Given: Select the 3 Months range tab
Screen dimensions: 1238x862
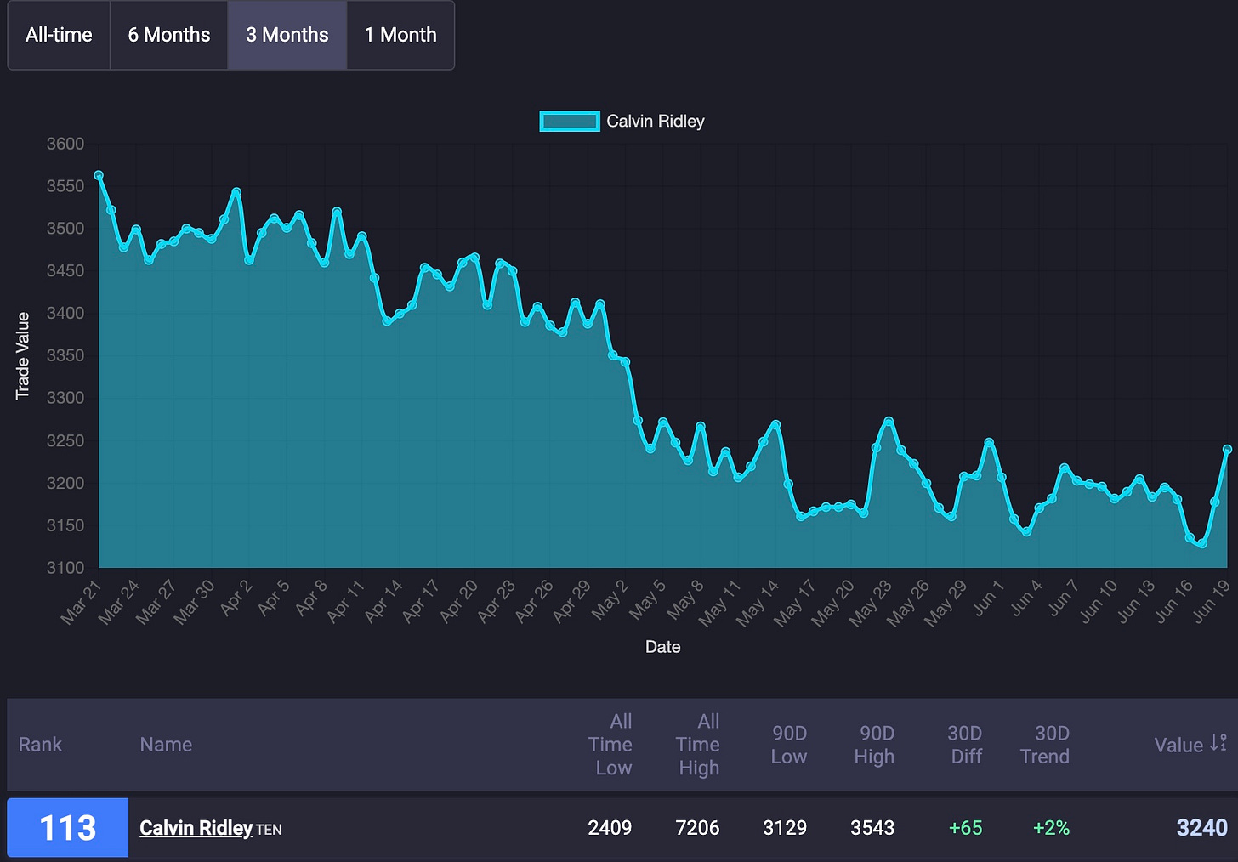Looking at the screenshot, I should tap(287, 35).
